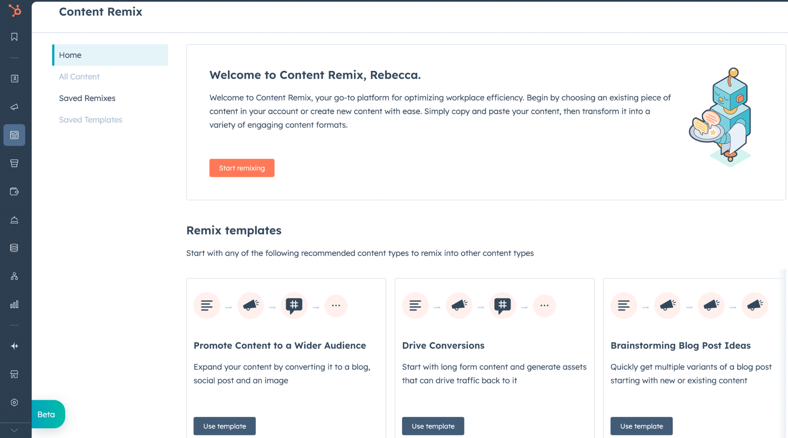This screenshot has height=438, width=788.
Task: Open the Commerce wallet sidebar icon
Action: [14, 192]
